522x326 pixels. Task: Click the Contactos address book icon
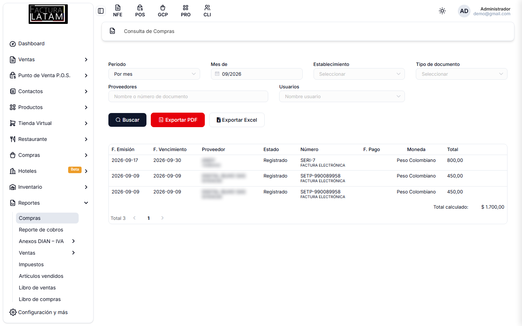[x=13, y=91]
